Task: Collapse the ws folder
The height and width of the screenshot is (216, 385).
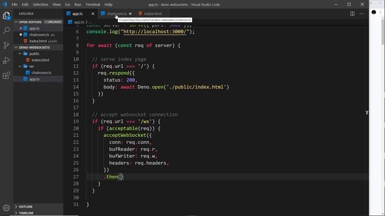Action: click(x=20, y=67)
